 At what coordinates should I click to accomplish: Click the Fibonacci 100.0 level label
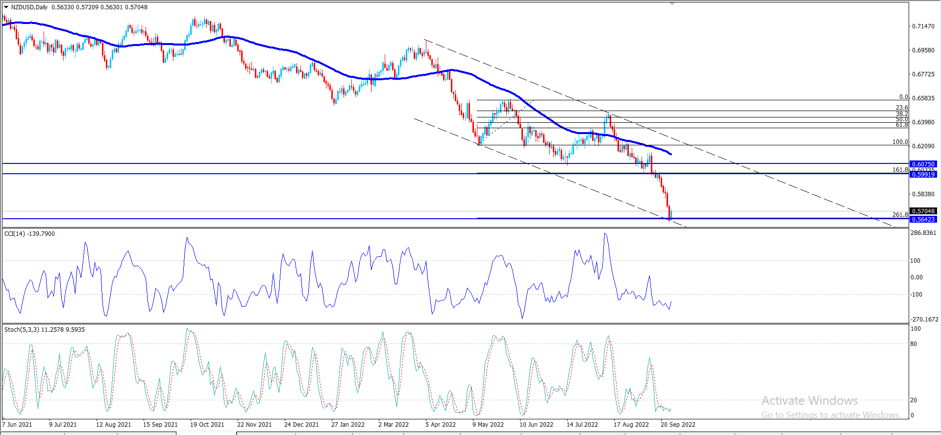[900, 142]
